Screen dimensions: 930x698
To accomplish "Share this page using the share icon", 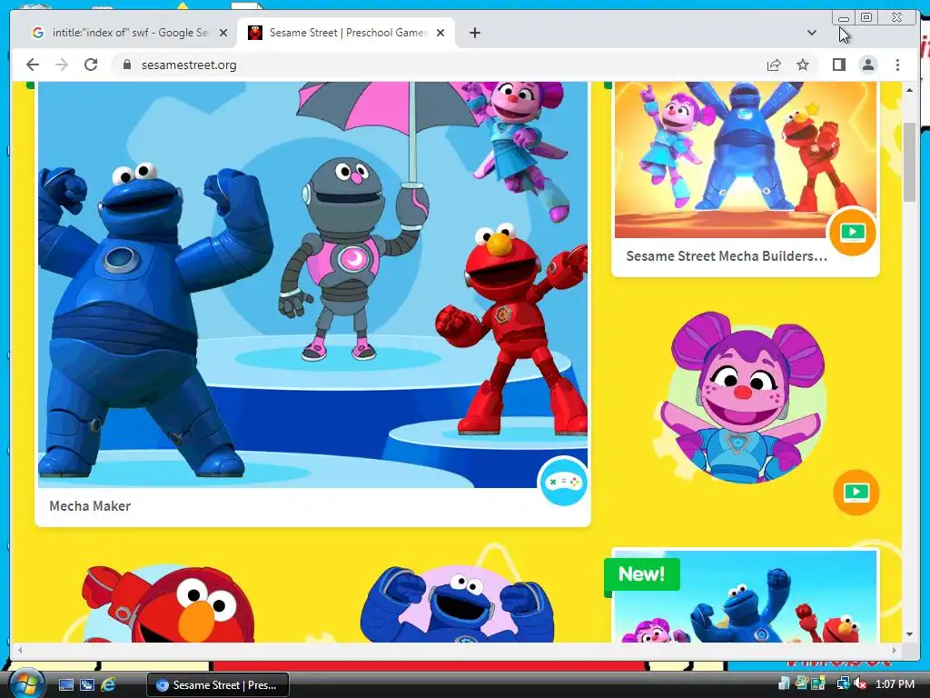I will click(774, 65).
